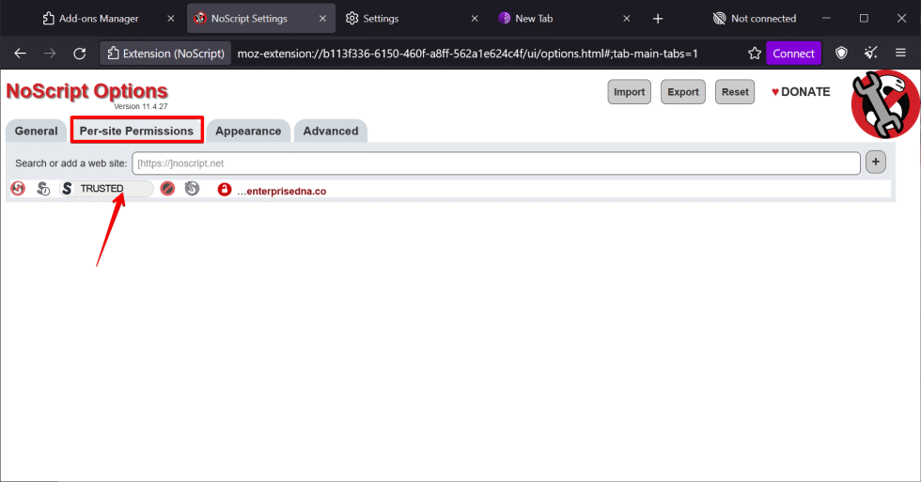Switch to the Appearance tab

(248, 131)
